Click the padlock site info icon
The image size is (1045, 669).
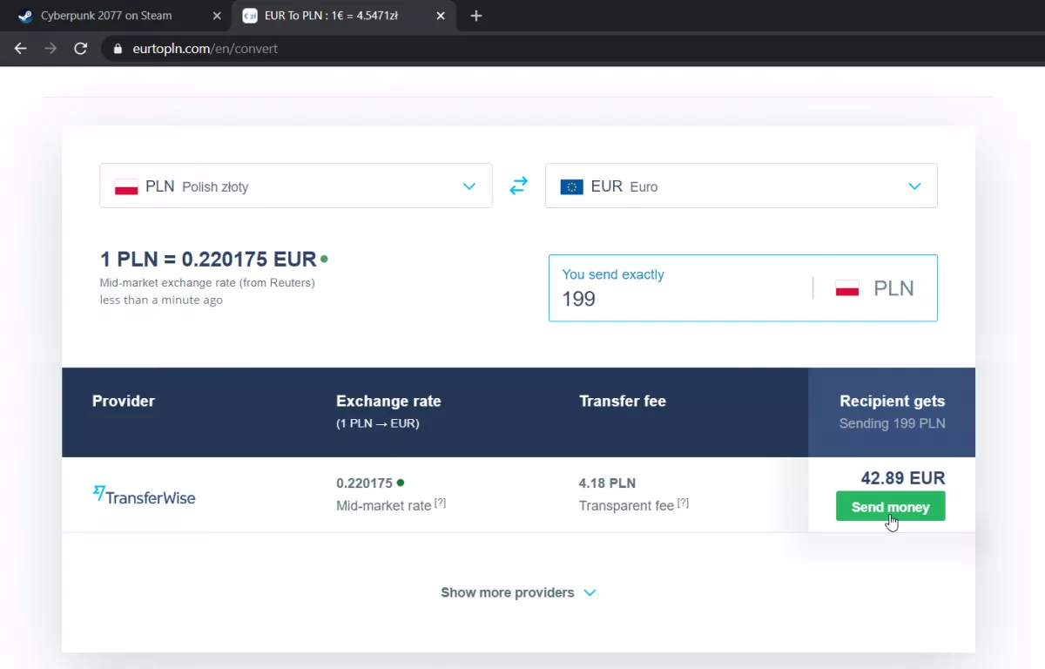[118, 49]
